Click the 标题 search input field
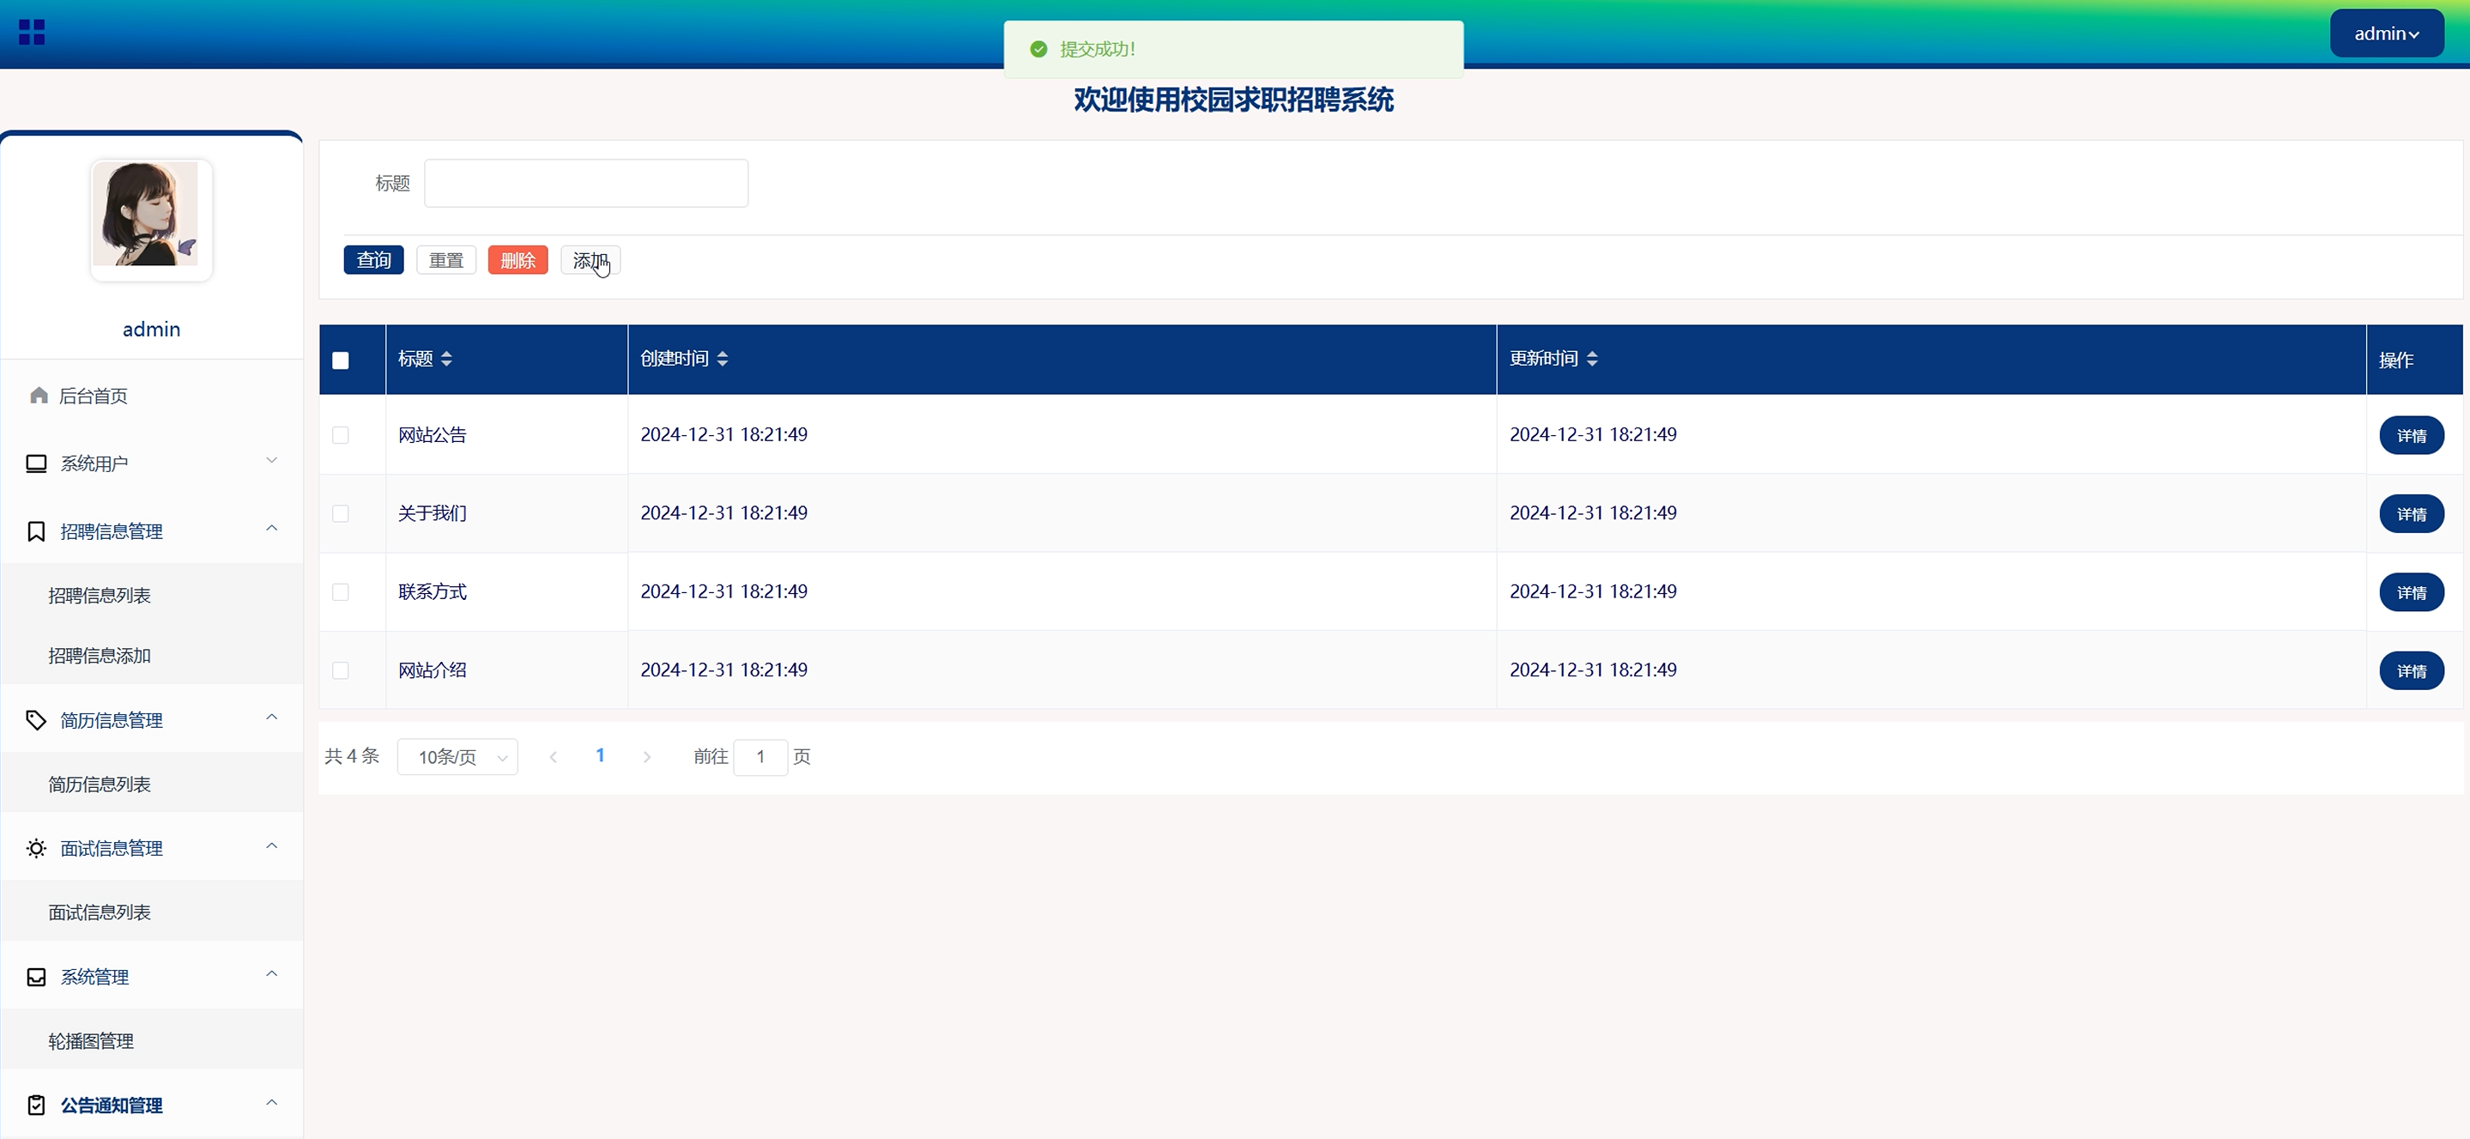Screen dimensions: 2470x1139 [x=586, y=183]
